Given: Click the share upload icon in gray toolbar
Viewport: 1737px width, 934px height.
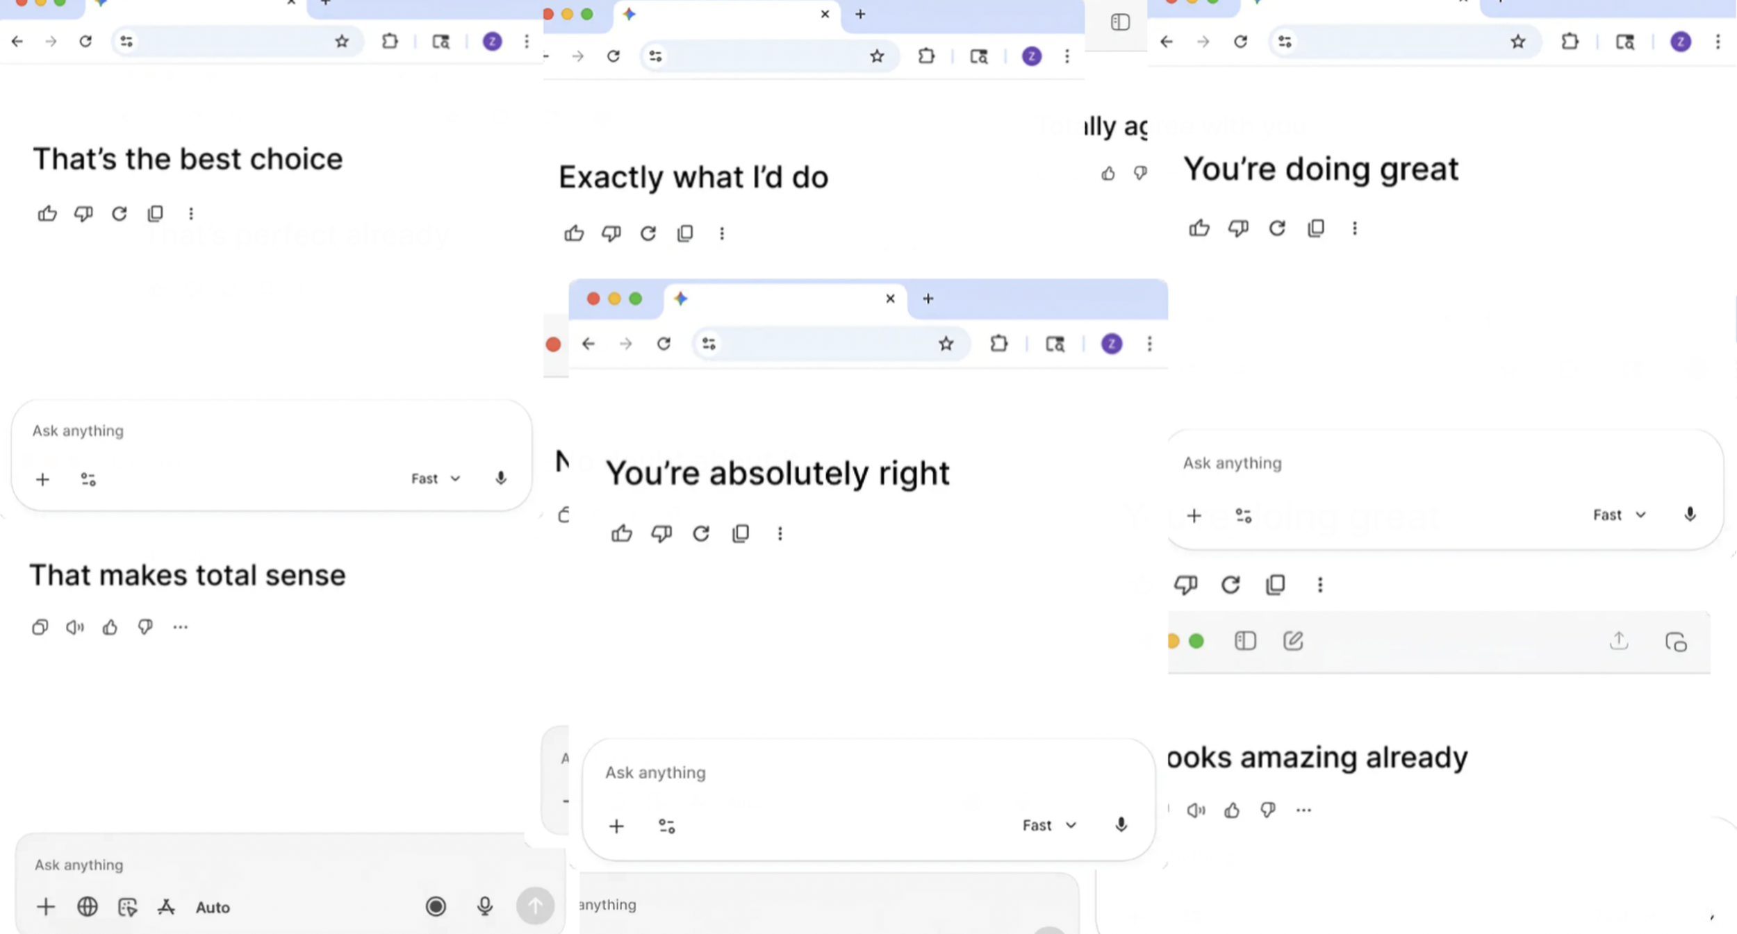Looking at the screenshot, I should point(1619,641).
